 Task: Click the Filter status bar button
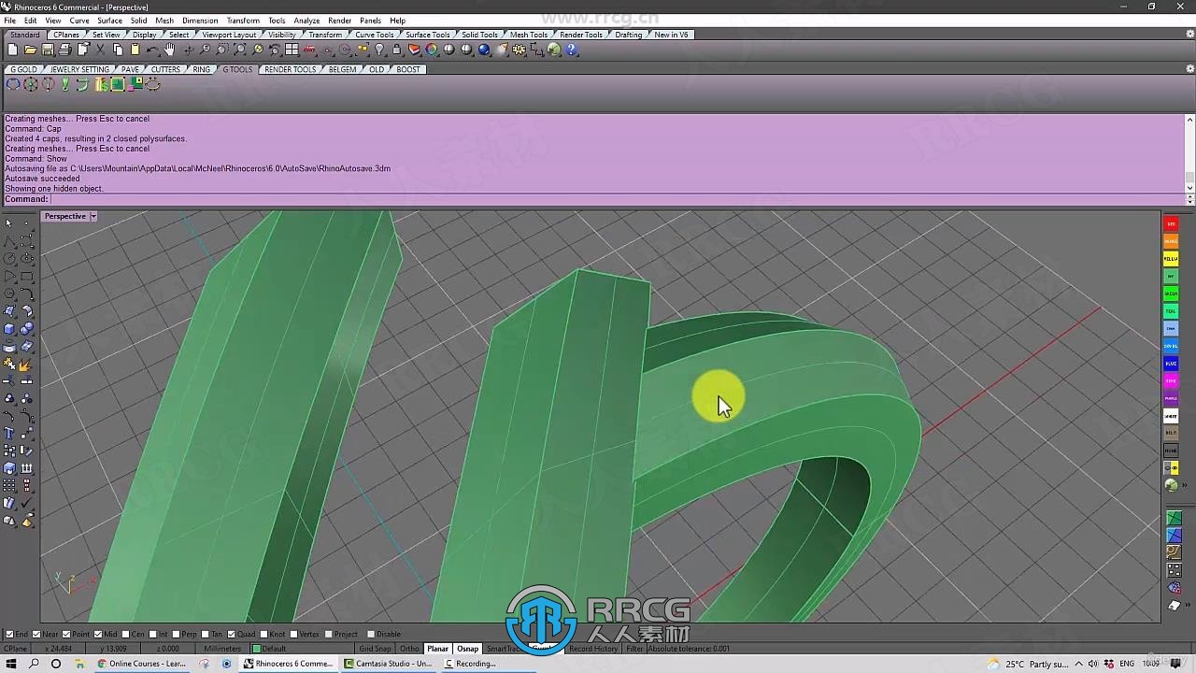click(634, 649)
